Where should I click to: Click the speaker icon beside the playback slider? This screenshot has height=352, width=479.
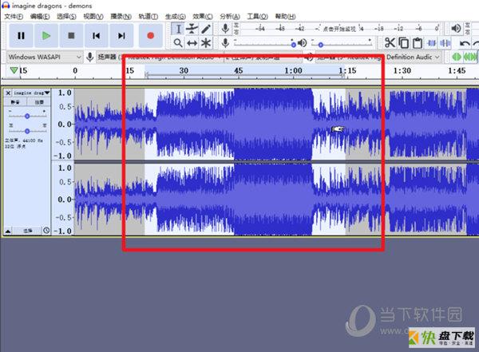(x=303, y=43)
